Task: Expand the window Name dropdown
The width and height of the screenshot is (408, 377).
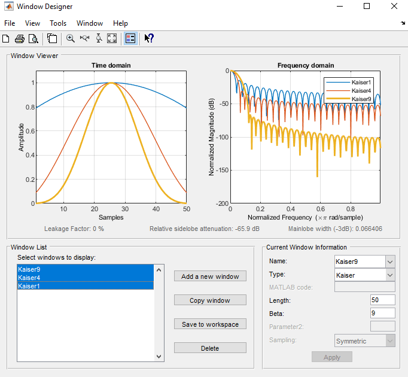Action: [390, 262]
